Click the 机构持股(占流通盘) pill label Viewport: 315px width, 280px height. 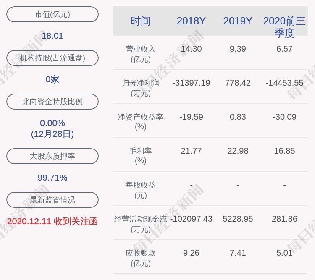pyautogui.click(x=52, y=58)
